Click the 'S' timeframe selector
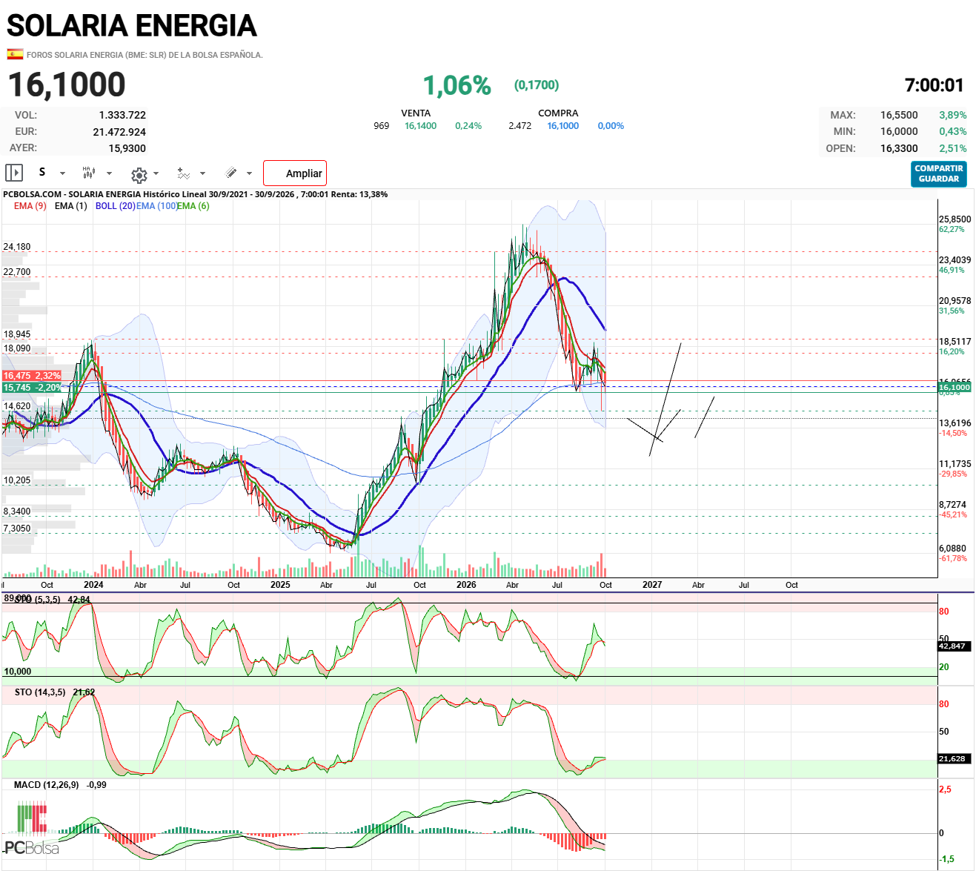 tap(42, 172)
